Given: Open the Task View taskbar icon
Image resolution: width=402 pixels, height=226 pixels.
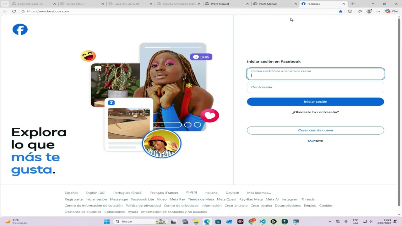Looking at the screenshot, I should click(x=173, y=222).
